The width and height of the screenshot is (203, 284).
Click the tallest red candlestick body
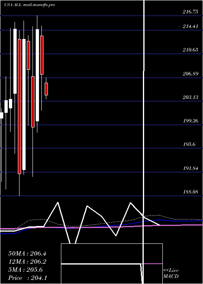19,106
